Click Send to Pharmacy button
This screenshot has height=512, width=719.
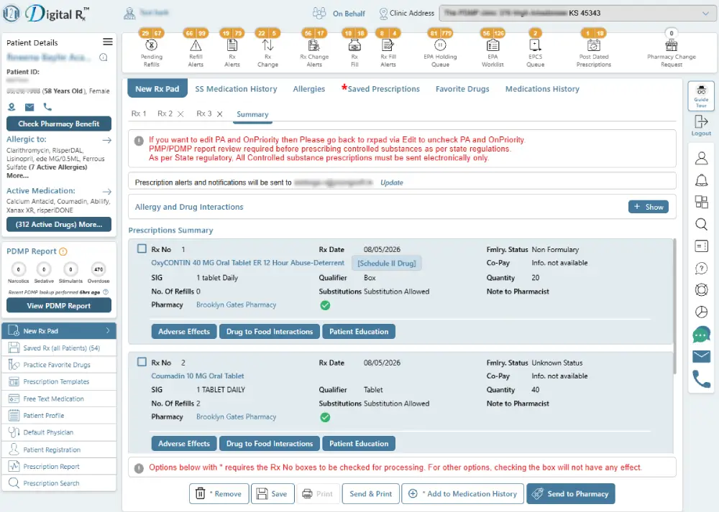click(x=570, y=493)
